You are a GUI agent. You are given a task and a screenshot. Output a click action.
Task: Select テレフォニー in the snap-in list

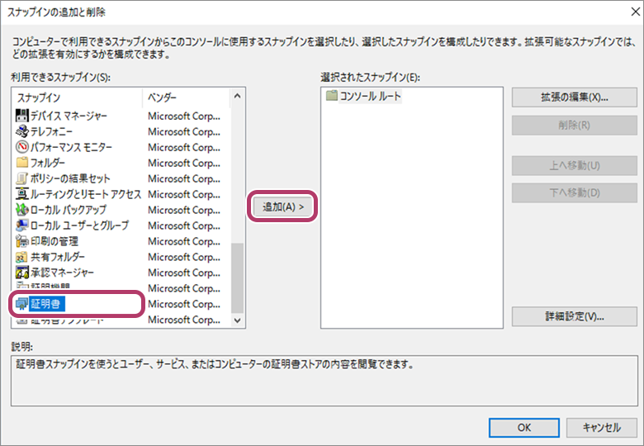51,131
